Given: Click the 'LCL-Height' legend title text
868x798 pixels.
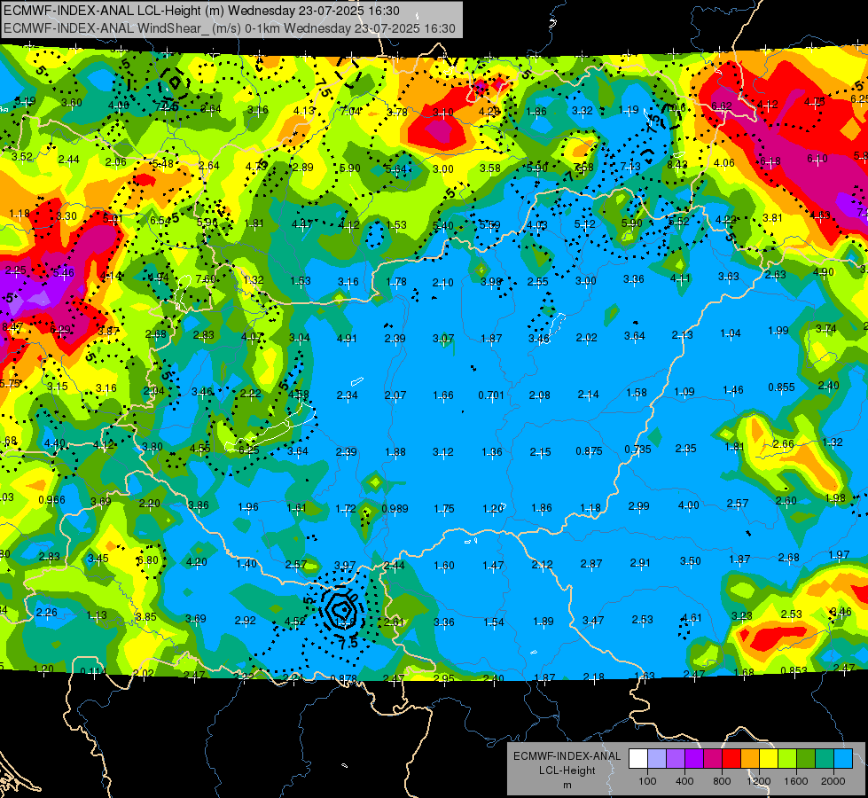Looking at the screenshot, I should pyautogui.click(x=567, y=771).
